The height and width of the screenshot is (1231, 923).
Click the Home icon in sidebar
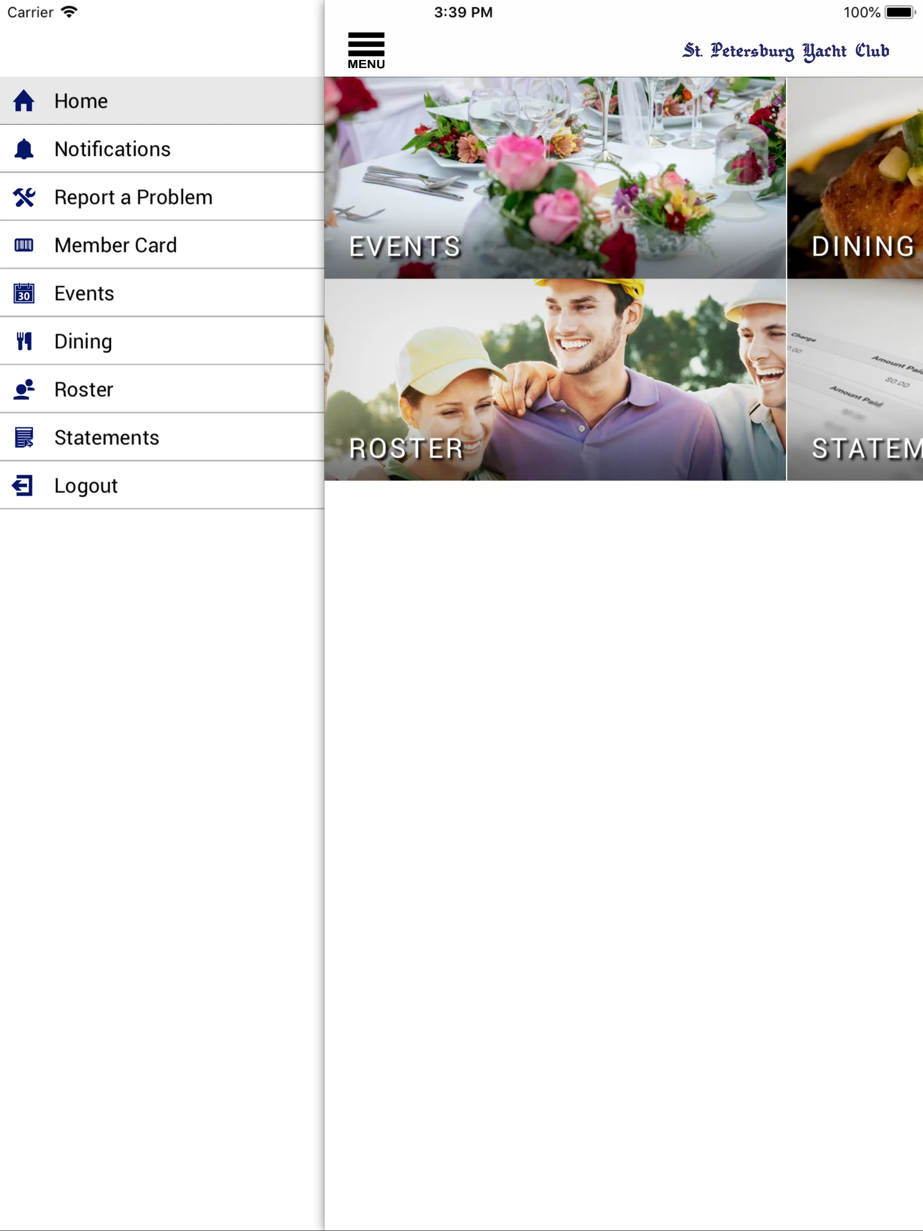click(x=25, y=100)
